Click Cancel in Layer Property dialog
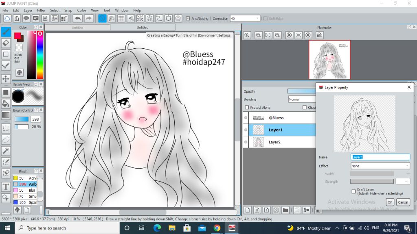Viewport: 417px width, 234px height. click(x=403, y=202)
